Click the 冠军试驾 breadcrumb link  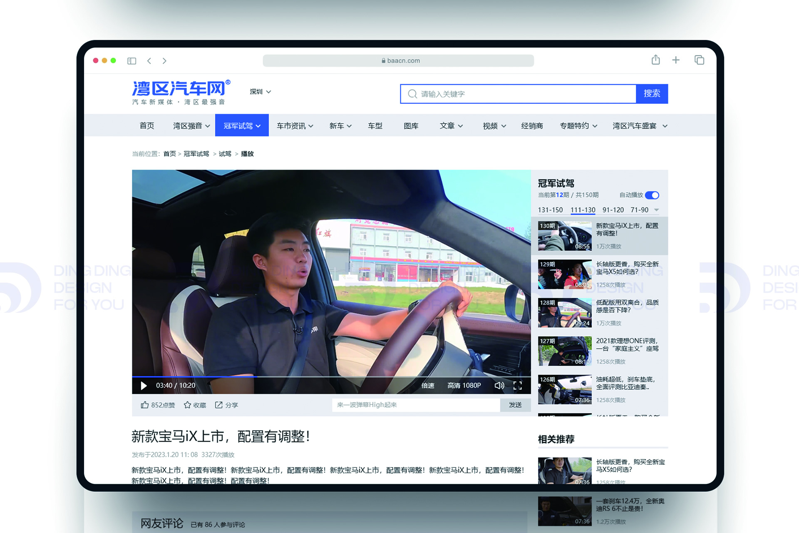click(196, 154)
